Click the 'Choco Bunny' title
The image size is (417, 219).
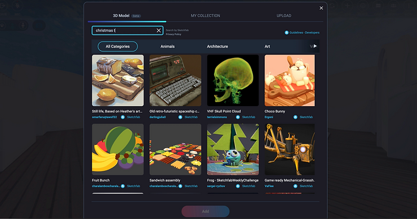point(275,111)
